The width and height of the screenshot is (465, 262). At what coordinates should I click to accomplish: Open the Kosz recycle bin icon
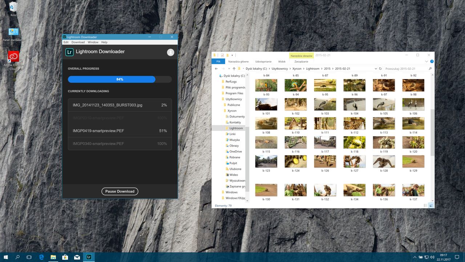[13, 7]
